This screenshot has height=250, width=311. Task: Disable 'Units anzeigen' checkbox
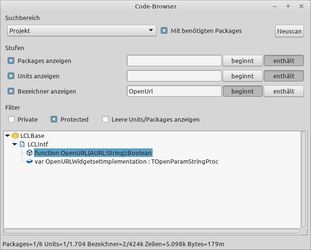point(11,76)
